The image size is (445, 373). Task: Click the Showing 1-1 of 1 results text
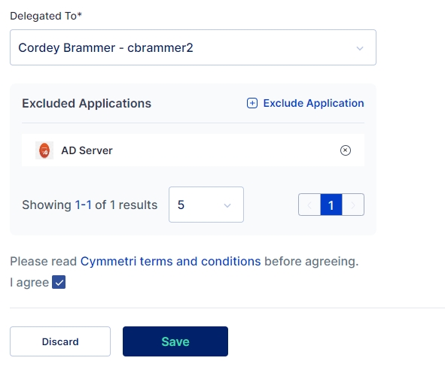tap(90, 205)
